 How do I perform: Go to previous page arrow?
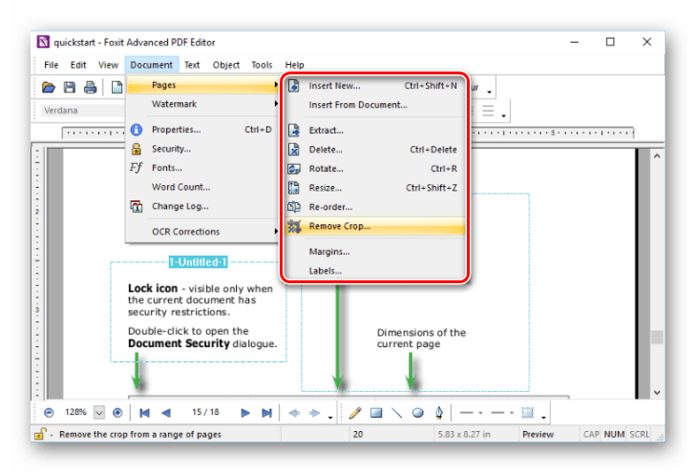[x=166, y=413]
